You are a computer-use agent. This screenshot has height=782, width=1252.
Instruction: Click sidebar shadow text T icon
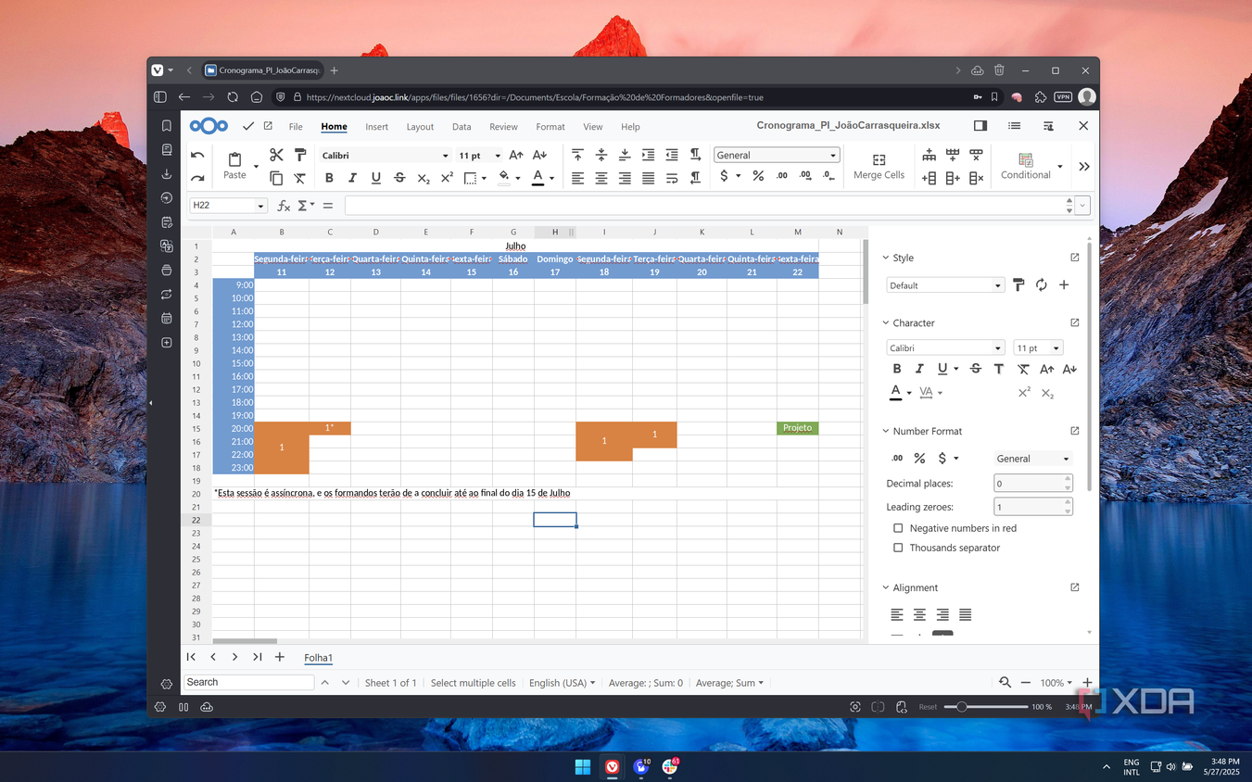tap(999, 369)
